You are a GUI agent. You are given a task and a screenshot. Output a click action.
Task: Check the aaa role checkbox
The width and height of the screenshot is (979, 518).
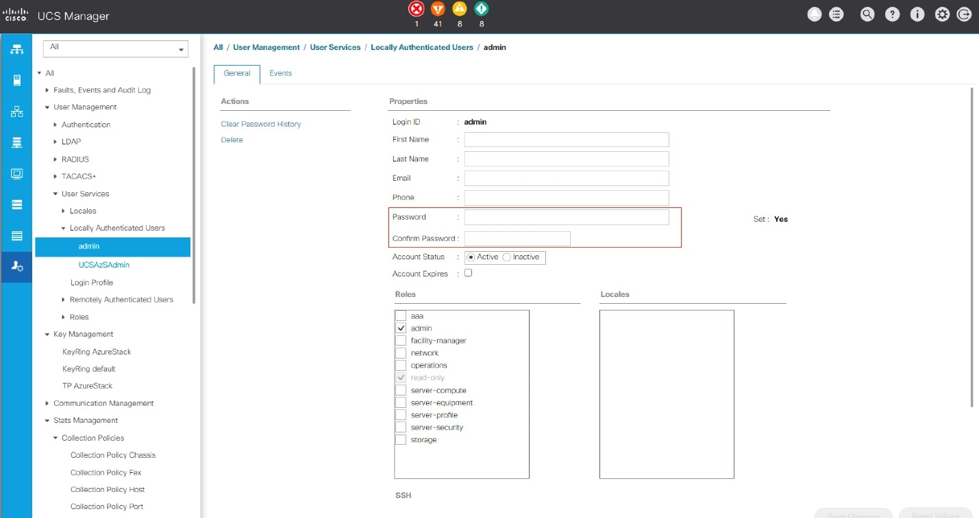pyautogui.click(x=401, y=316)
